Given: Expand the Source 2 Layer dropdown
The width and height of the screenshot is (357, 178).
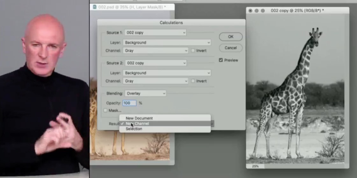Looking at the screenshot, I should point(167,73).
